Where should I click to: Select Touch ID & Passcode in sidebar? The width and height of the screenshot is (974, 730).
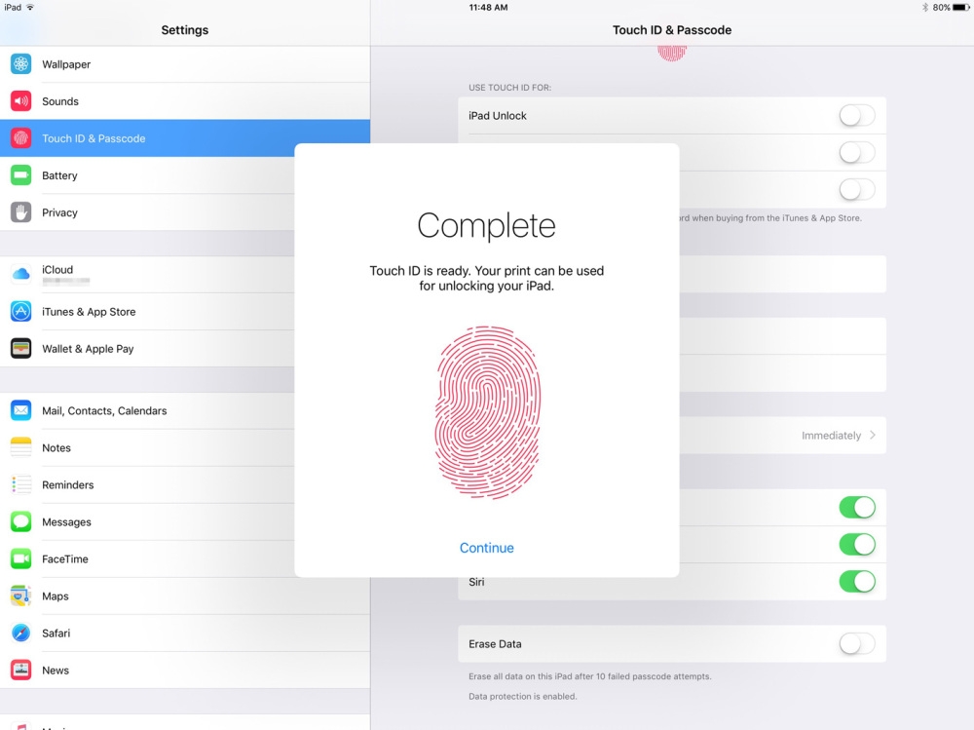185,138
